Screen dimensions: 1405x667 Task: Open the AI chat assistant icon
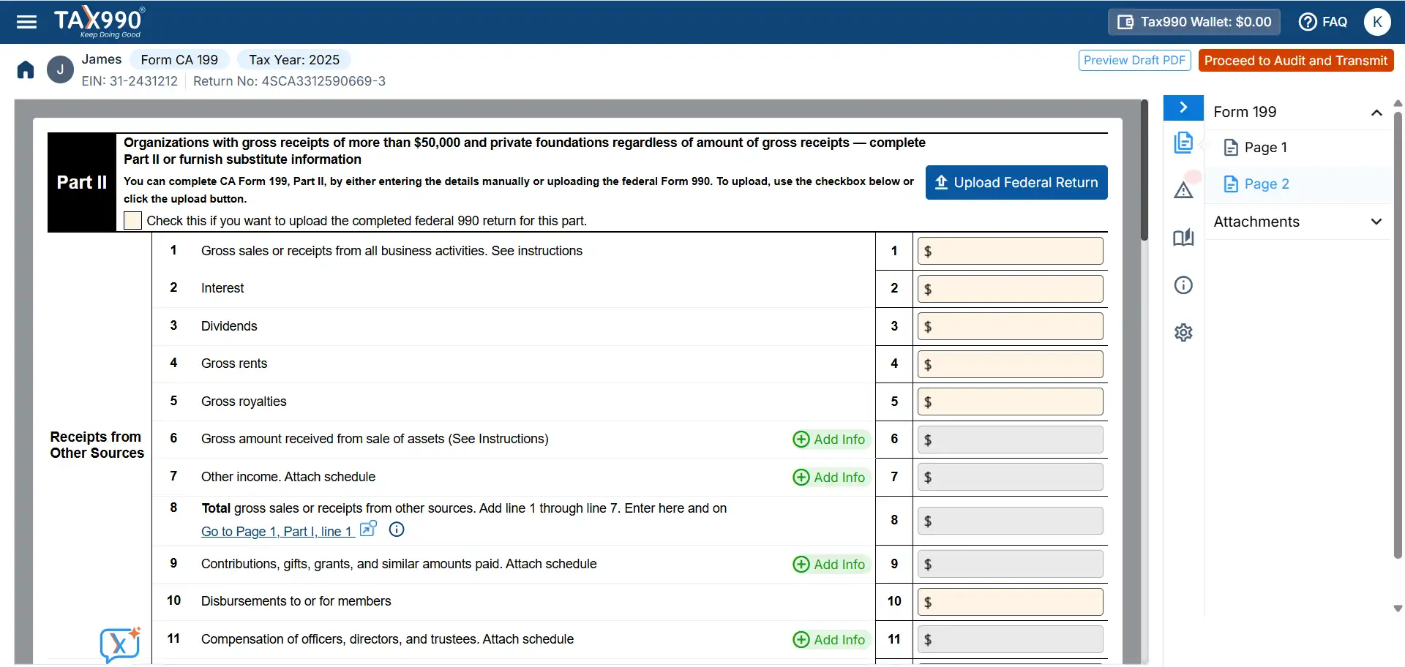click(119, 644)
